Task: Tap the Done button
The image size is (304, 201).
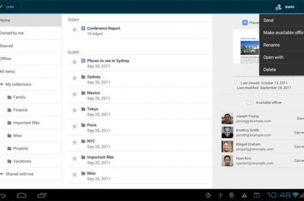Action: point(6,6)
